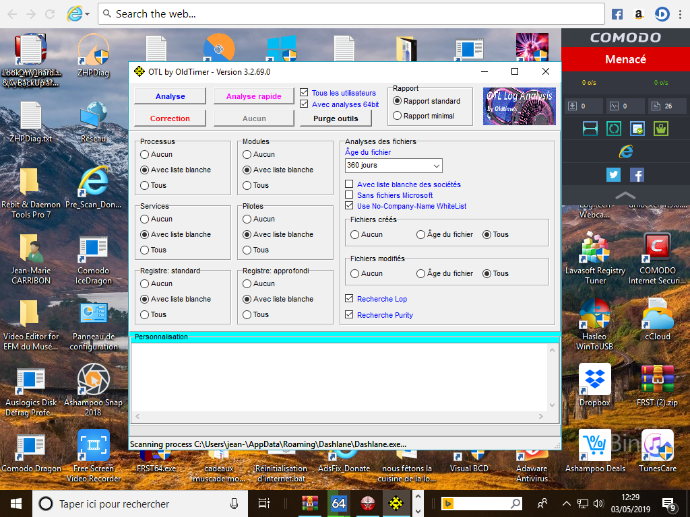Launch Internet Explorer from the Comodo widget
This screenshot has height=517, width=690.
click(x=625, y=151)
